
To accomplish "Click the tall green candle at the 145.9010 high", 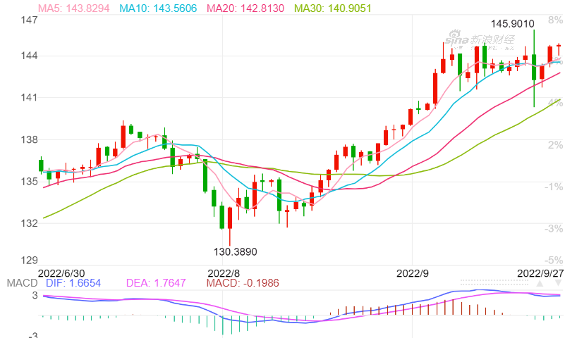I will pyautogui.click(x=534, y=68).
